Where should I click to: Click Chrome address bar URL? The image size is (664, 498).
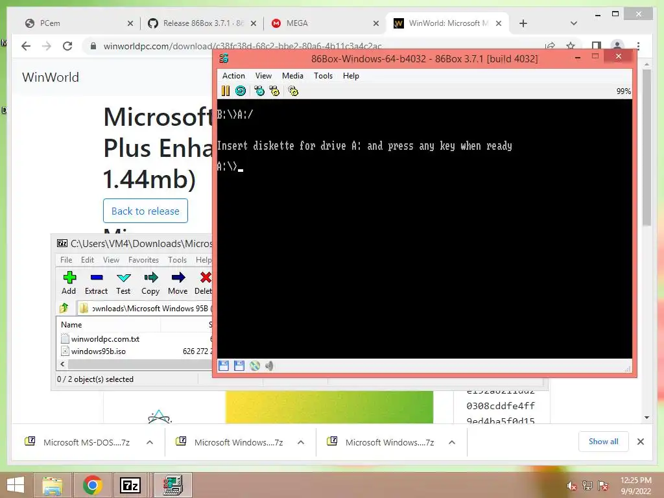(243, 46)
